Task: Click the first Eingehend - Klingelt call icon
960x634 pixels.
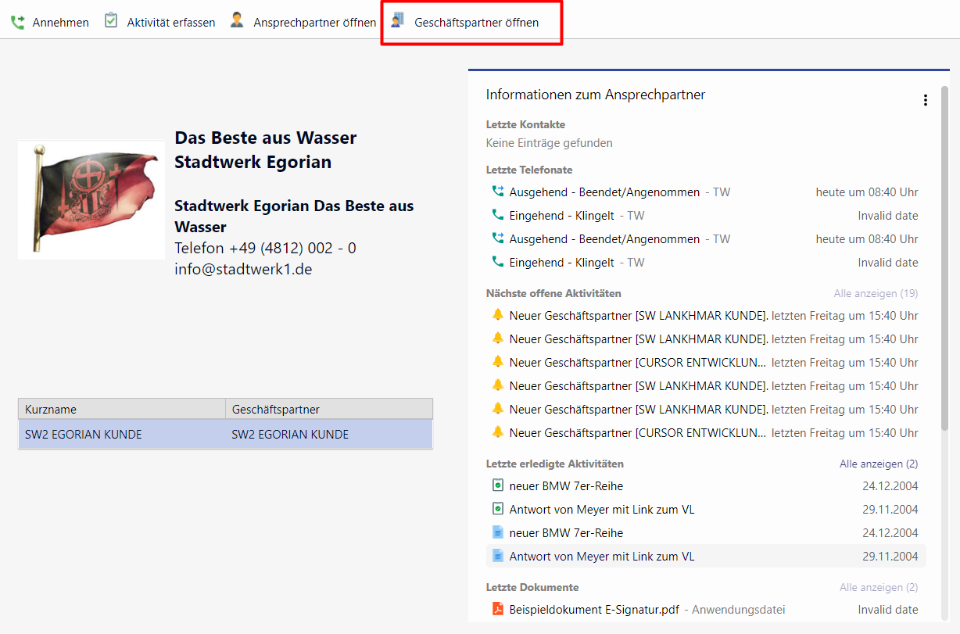Action: pos(498,215)
